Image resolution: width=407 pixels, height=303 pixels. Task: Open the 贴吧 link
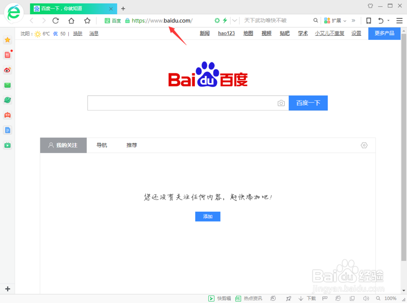(x=284, y=33)
